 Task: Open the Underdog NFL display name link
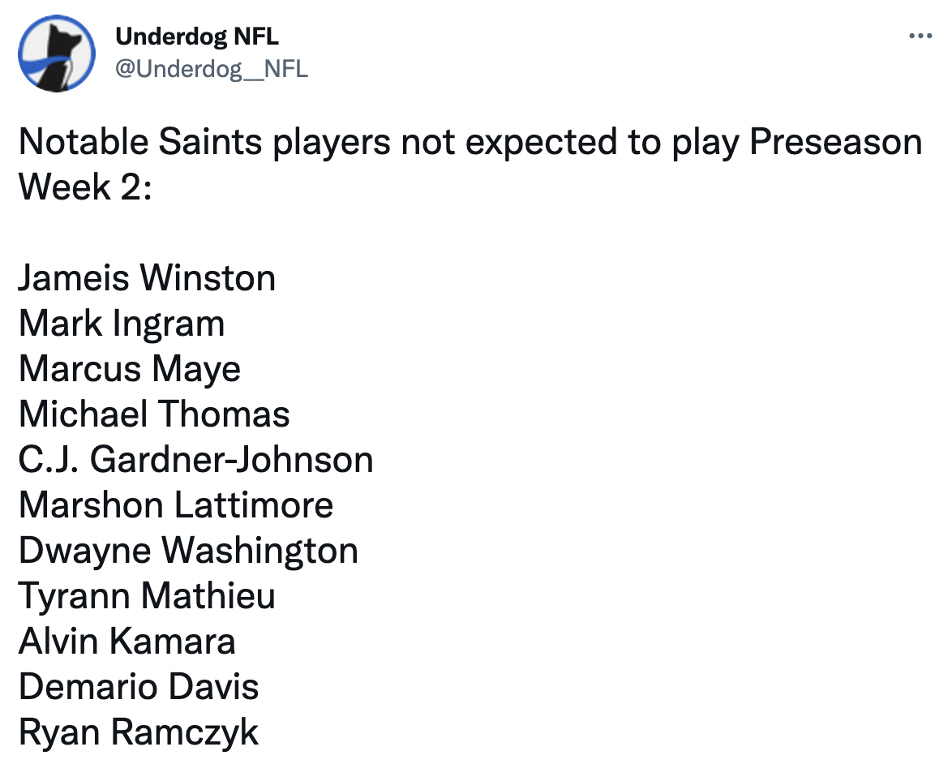coord(197,36)
